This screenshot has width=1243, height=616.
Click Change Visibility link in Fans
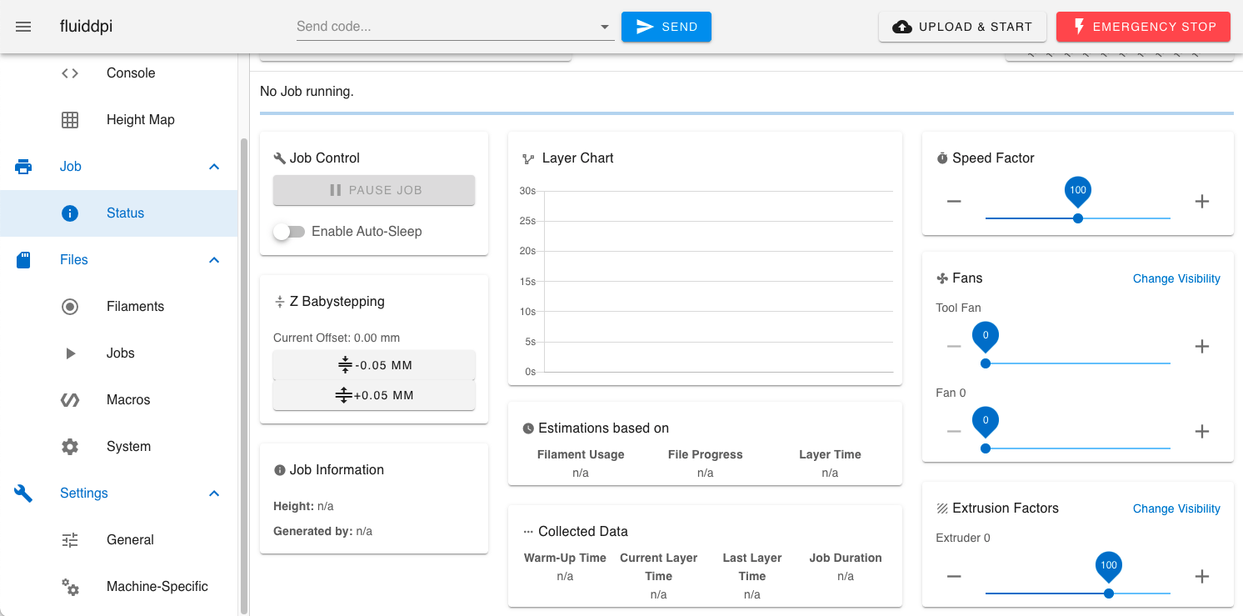1176,278
